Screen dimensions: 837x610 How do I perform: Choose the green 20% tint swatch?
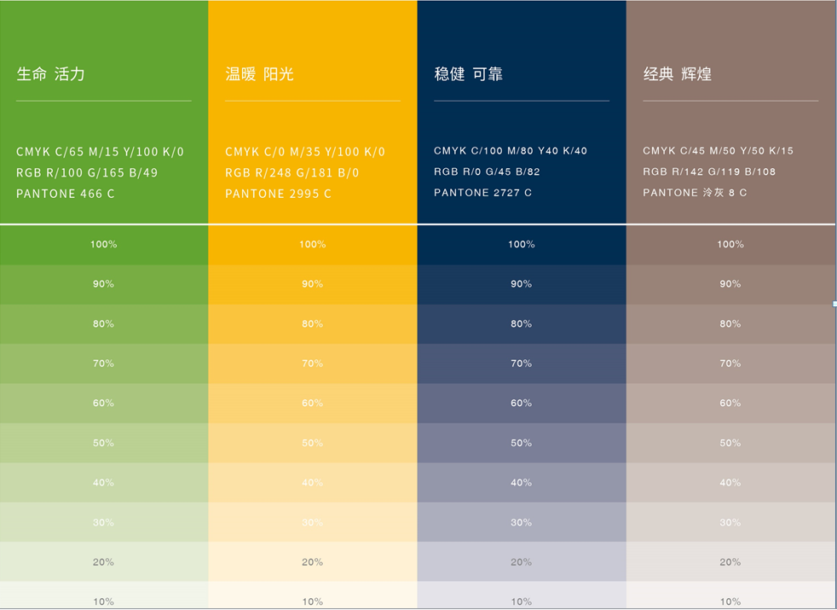pos(104,562)
